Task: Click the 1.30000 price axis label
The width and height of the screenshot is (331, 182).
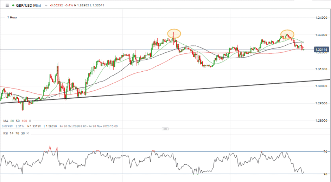Action: [321, 86]
